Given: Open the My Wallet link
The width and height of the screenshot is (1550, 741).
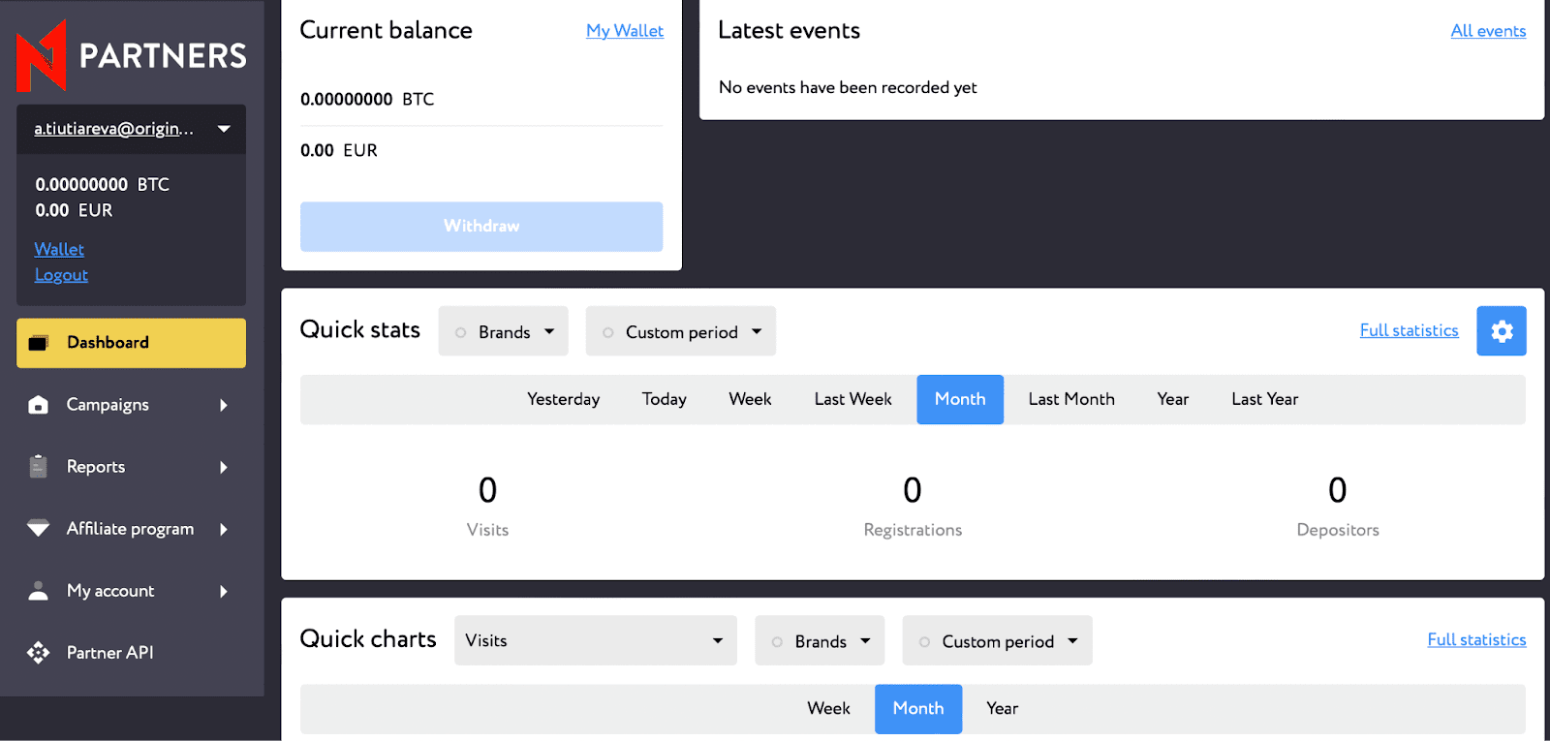Looking at the screenshot, I should [625, 31].
